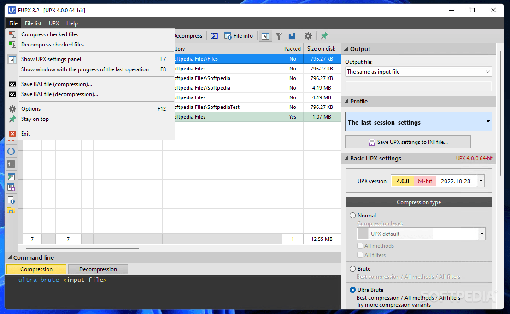The width and height of the screenshot is (510, 314).
Task: Click the open folder icon in left sidebar
Action: [x=11, y=211]
